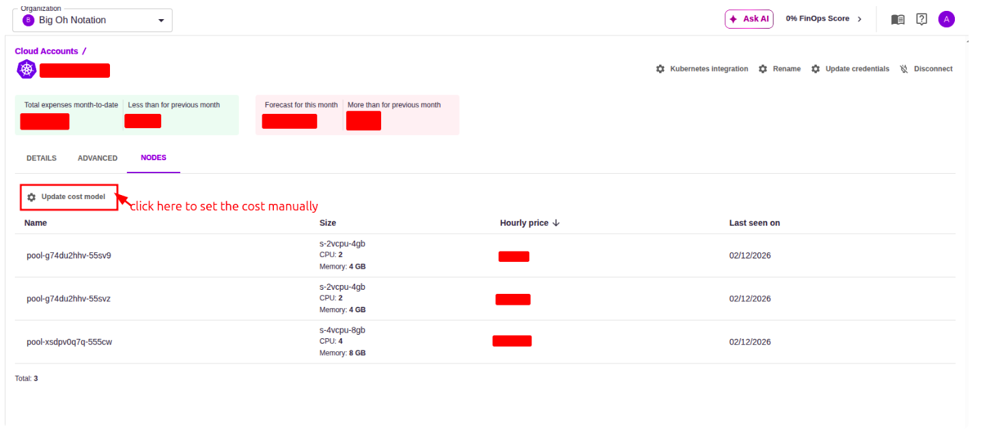Click s-2vcpu-4gb size for pool-g74du2hhv-55sv9
Viewport: 987px width, 435px height.
pyautogui.click(x=342, y=244)
